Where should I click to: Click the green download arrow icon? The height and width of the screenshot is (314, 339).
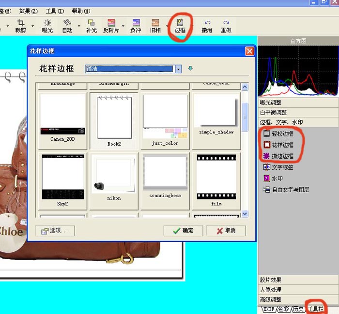pyautogui.click(x=190, y=68)
